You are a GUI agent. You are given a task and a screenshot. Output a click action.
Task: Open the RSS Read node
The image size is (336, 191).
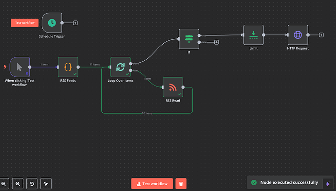point(173,87)
